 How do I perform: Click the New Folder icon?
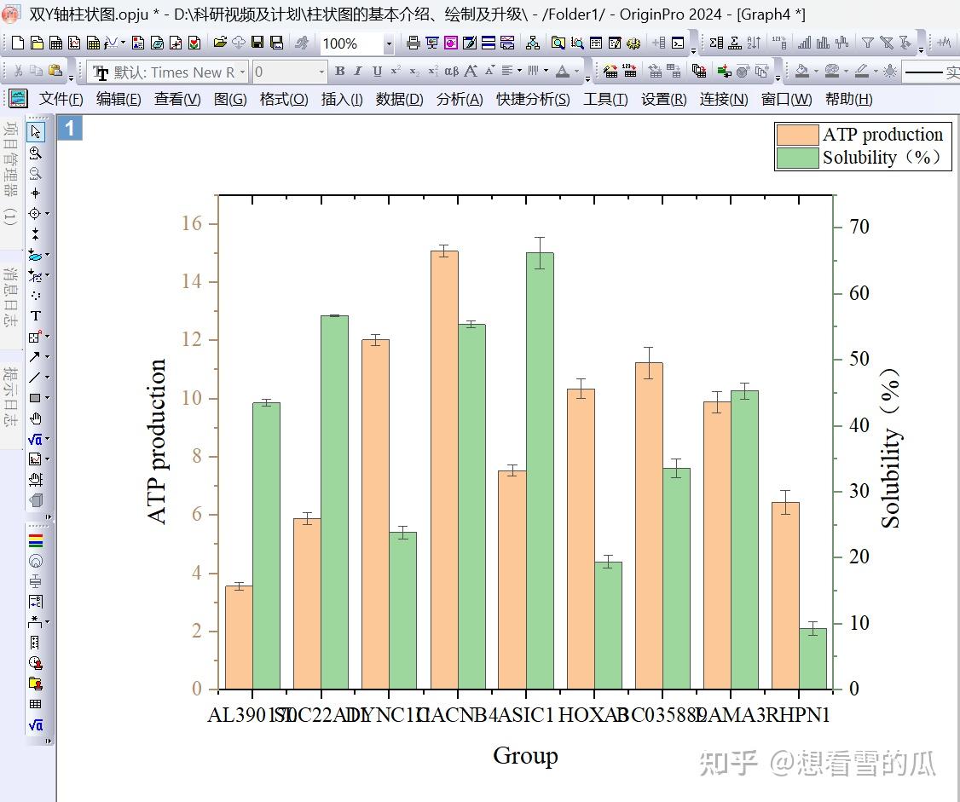(x=37, y=43)
